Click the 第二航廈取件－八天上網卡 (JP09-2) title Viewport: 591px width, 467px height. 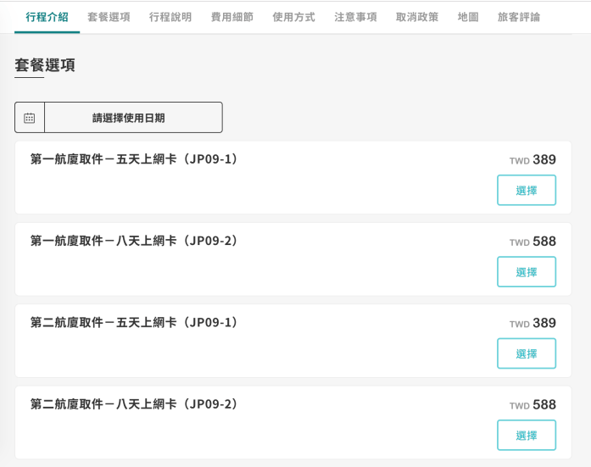134,403
